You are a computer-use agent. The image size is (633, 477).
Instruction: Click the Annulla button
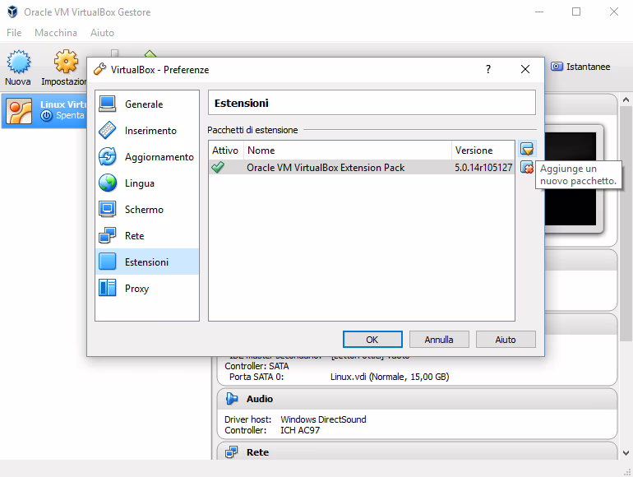439,340
